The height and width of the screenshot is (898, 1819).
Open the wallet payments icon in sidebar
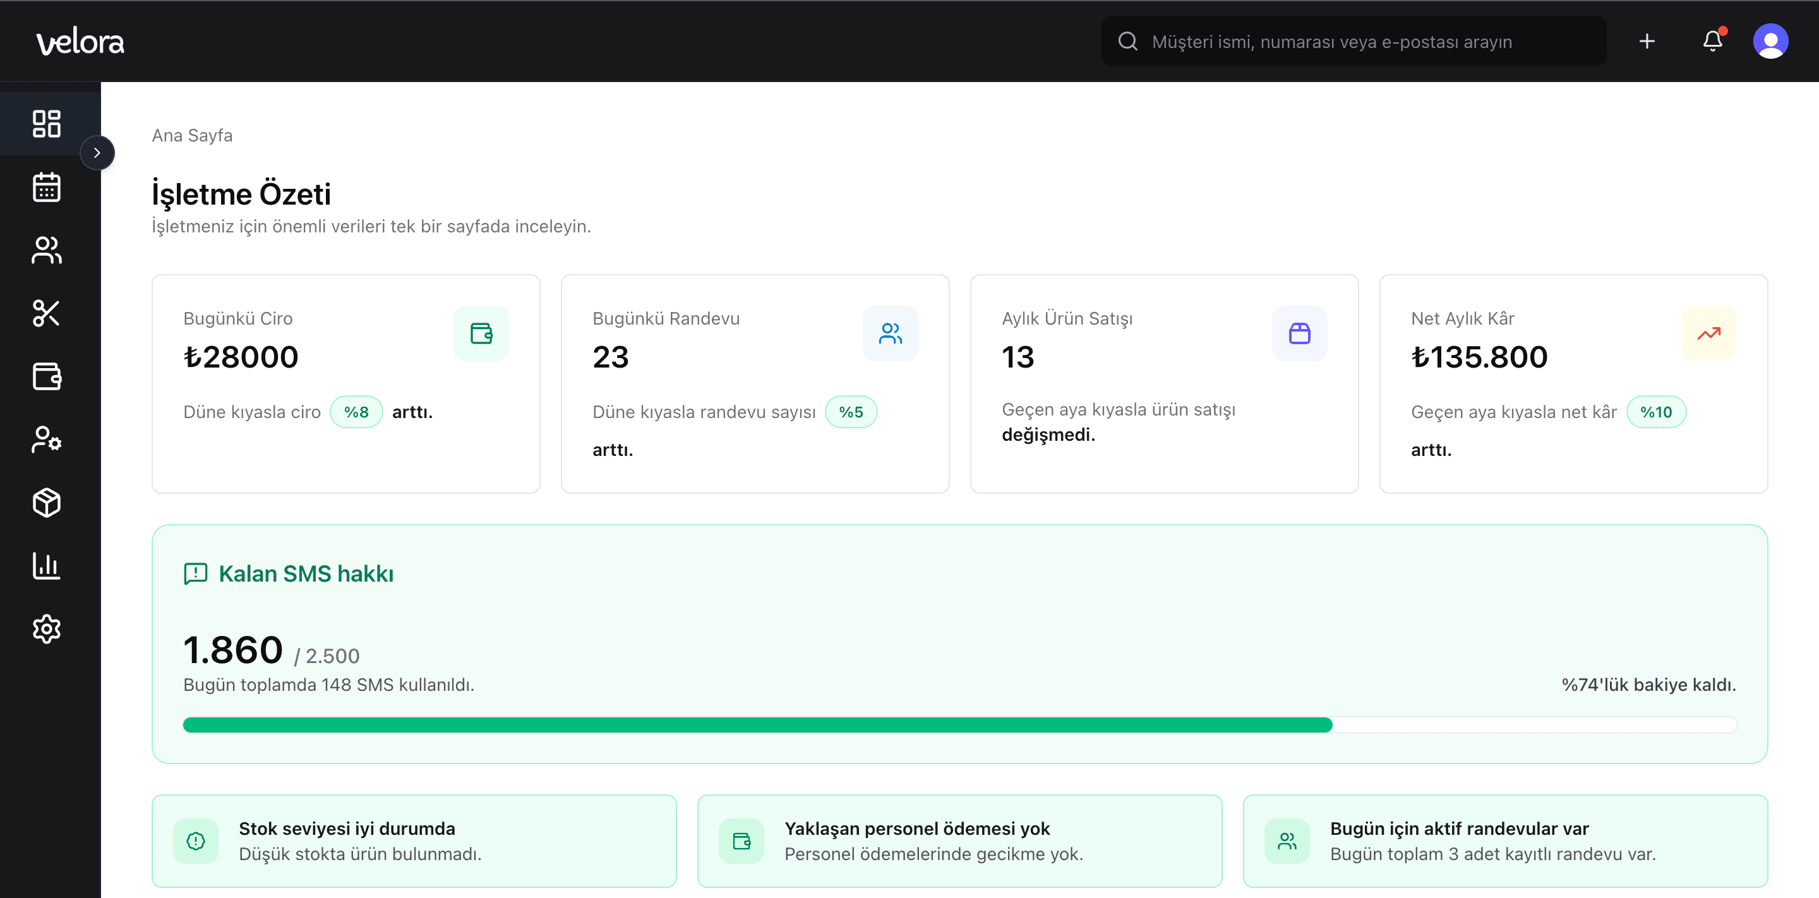point(47,376)
